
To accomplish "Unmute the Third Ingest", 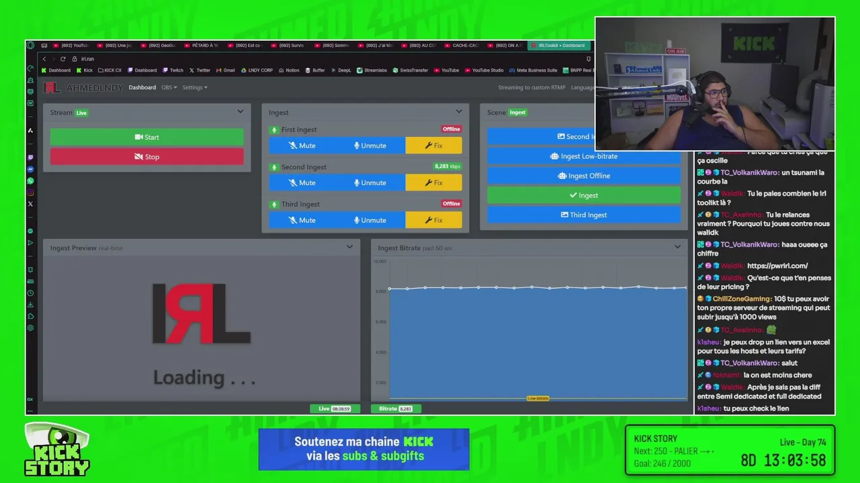I will click(x=371, y=220).
